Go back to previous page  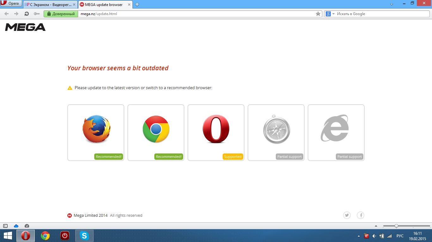7,14
